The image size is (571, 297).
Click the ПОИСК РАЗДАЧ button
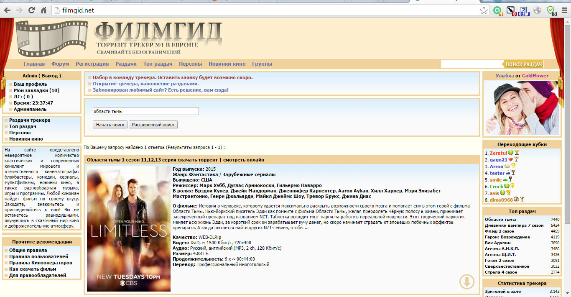(x=523, y=64)
